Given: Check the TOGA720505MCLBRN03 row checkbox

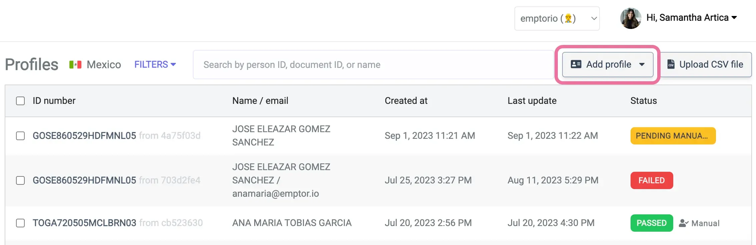Looking at the screenshot, I should click(x=20, y=223).
